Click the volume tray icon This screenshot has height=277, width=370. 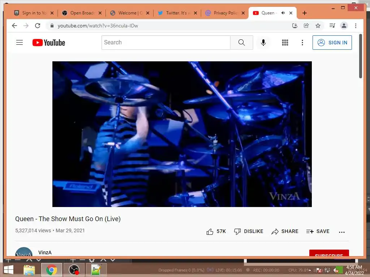pos(336,270)
